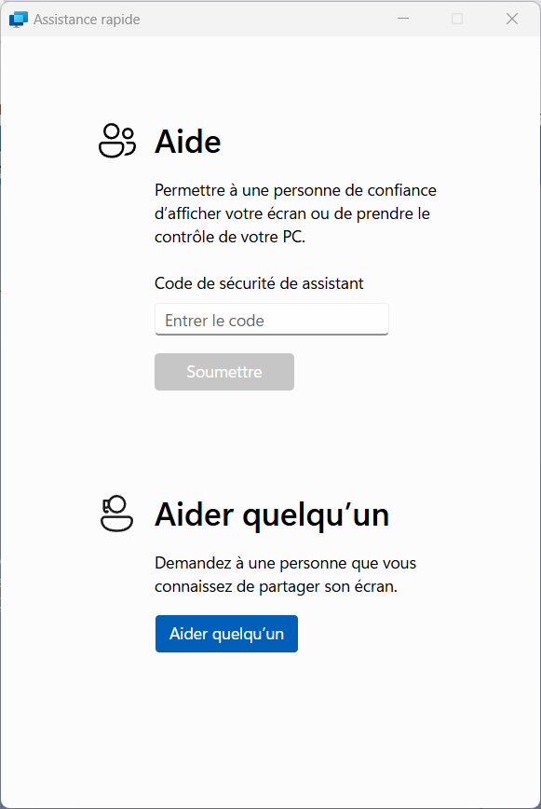Click the text Demandez à une personne que vous
This screenshot has height=809, width=541.
[x=286, y=563]
